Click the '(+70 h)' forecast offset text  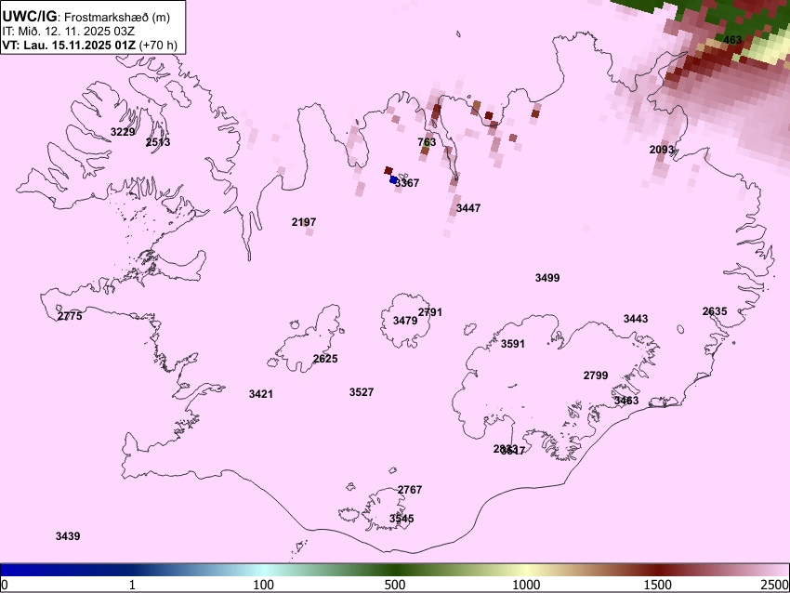click(158, 45)
